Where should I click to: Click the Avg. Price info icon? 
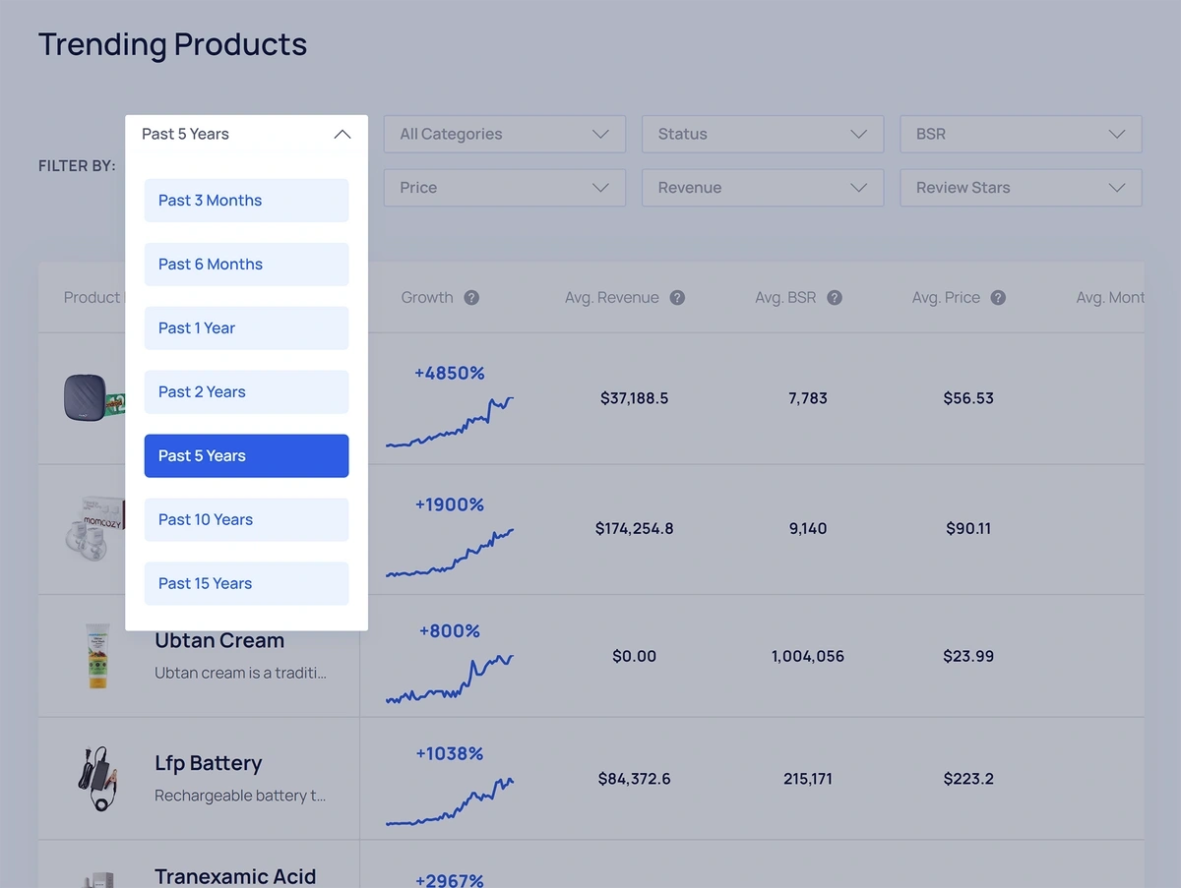[x=998, y=298]
